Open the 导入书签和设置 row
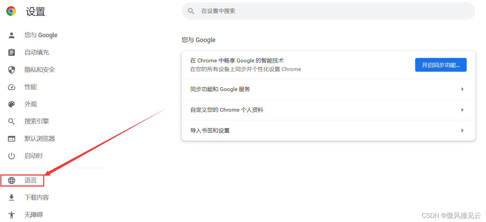The width and height of the screenshot is (486, 222). [x=328, y=131]
